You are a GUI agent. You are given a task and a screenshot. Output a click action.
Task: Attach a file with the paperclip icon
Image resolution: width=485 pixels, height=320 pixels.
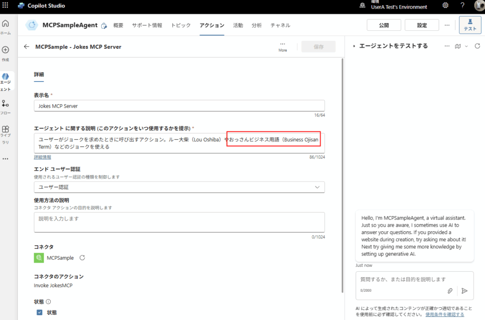(x=450, y=291)
